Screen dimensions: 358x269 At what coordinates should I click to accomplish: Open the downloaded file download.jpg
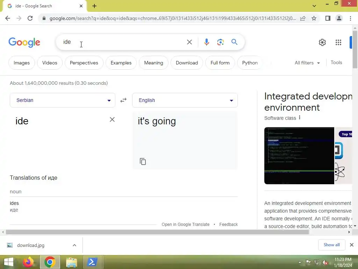click(x=31, y=245)
